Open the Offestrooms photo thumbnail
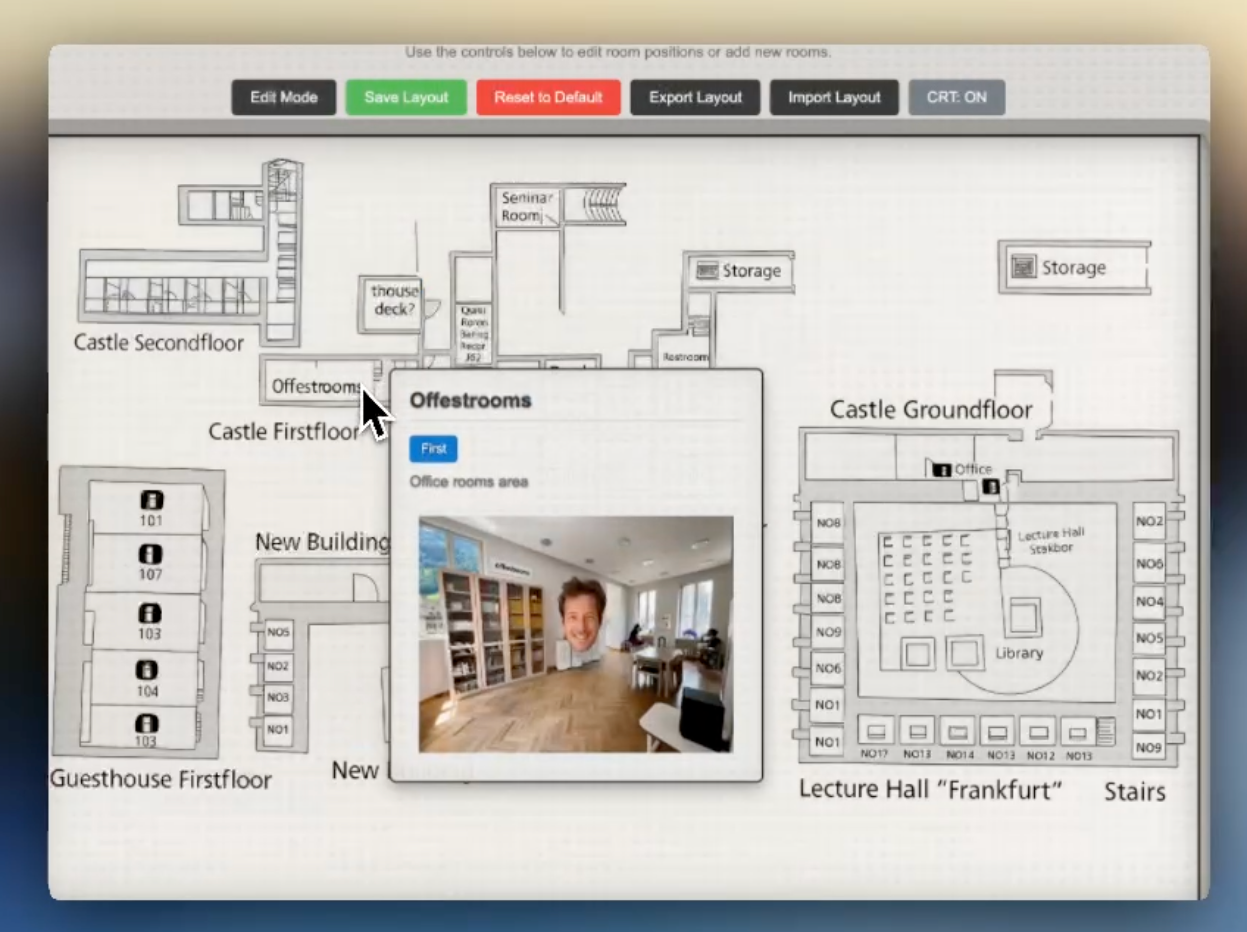This screenshot has width=1247, height=932. coord(576,635)
